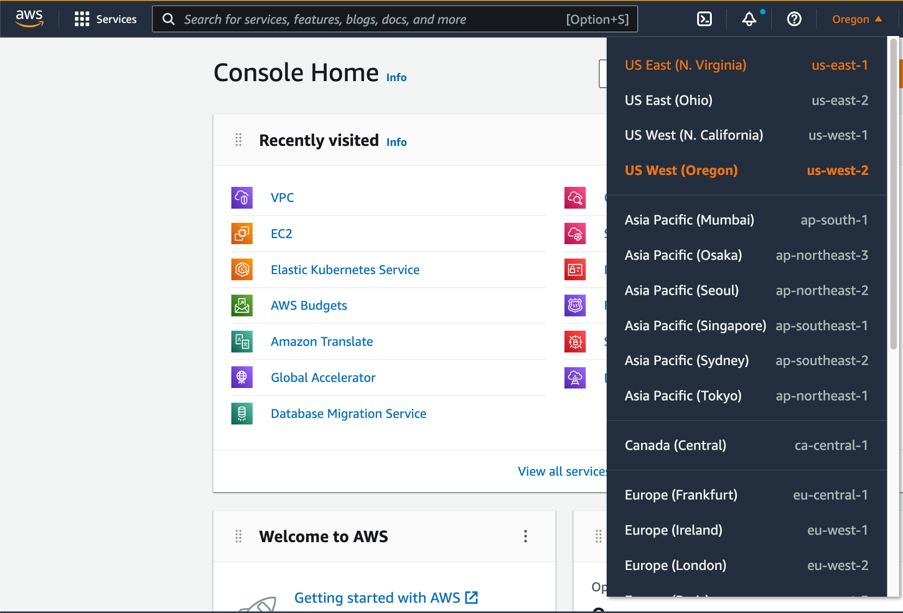This screenshot has height=613, width=903.
Task: Select Asia Pacific (Seoul) region
Action: (747, 290)
